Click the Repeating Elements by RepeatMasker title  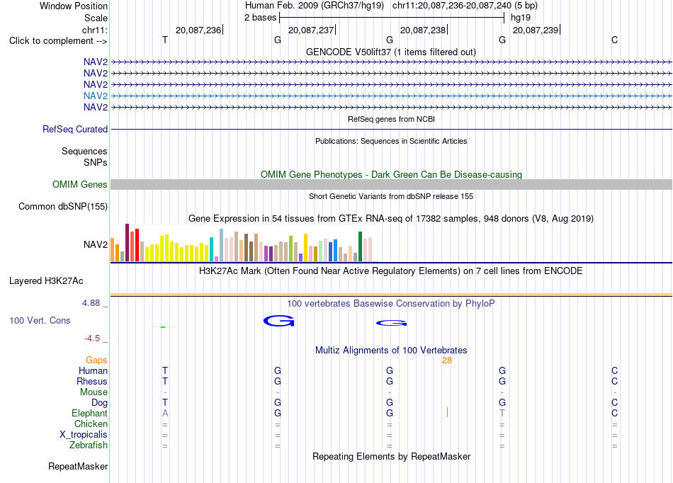392,456
